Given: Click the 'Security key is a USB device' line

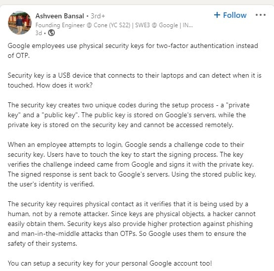Looking at the screenshot, I should pos(135,76).
